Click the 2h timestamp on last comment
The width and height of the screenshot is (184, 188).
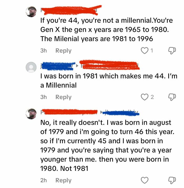[44, 181]
